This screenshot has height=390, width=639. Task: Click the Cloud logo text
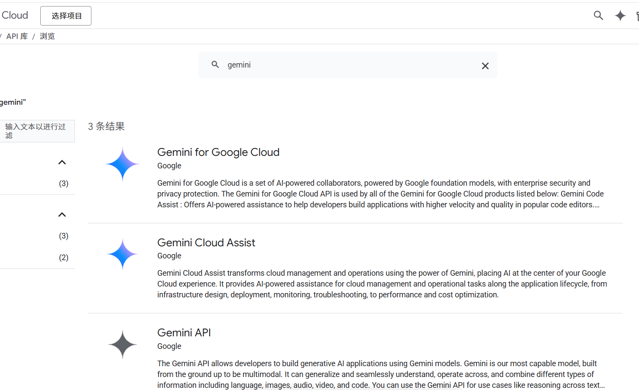click(x=15, y=15)
